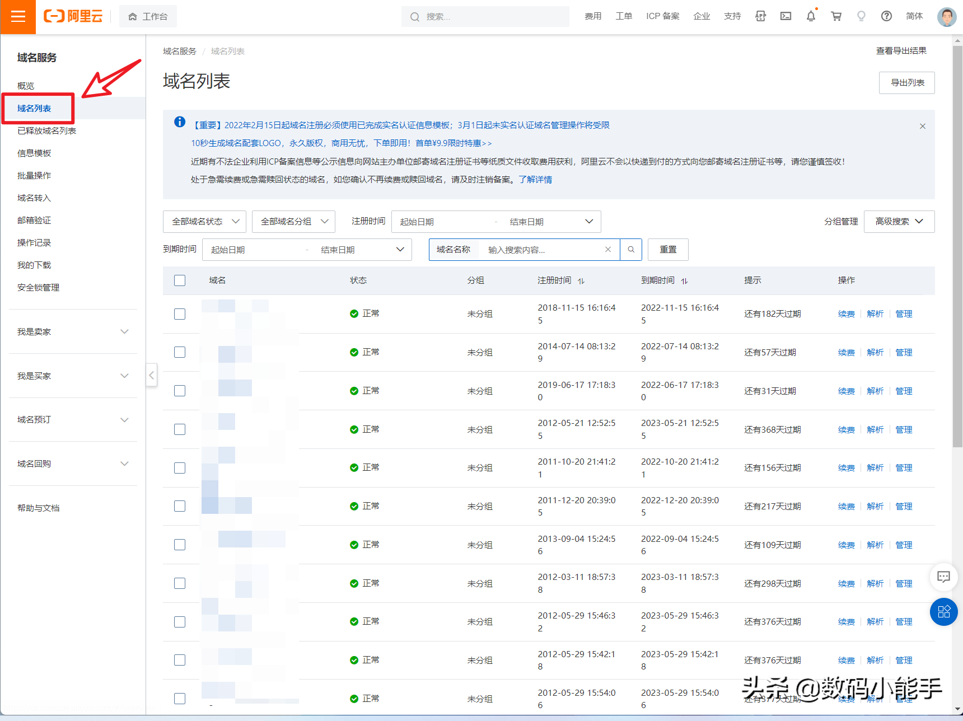Viewport: 963px width, 721px height.
Task: Open the 全部域名状态 dropdown
Action: (x=204, y=222)
